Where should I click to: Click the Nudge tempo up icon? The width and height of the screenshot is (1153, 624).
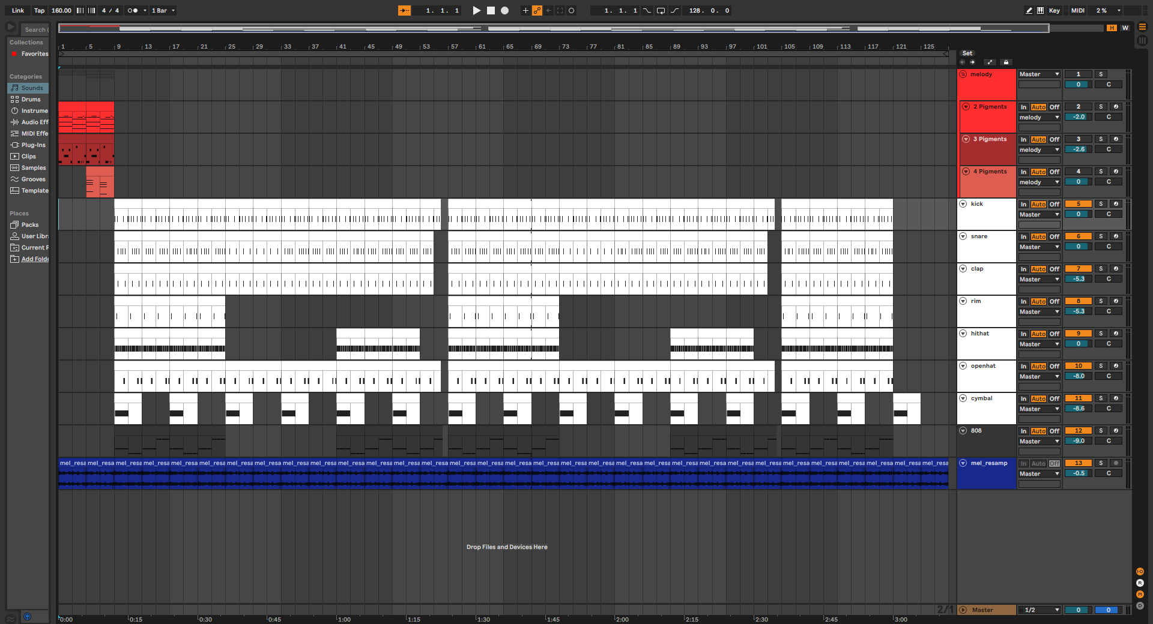click(x=91, y=10)
